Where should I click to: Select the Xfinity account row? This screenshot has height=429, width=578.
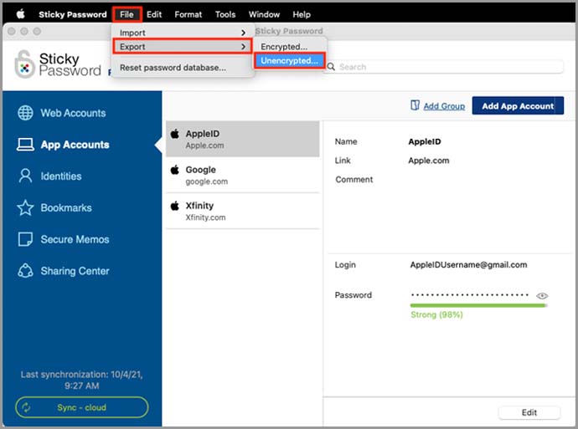click(x=243, y=211)
